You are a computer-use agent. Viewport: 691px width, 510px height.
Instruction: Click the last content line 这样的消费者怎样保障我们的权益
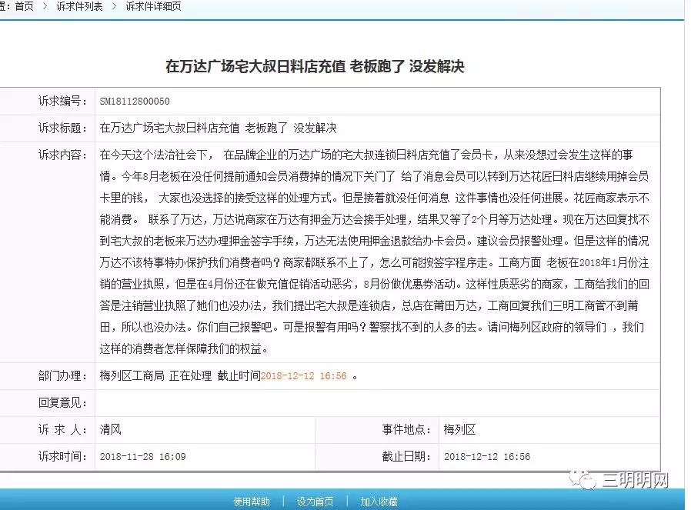tap(184, 348)
